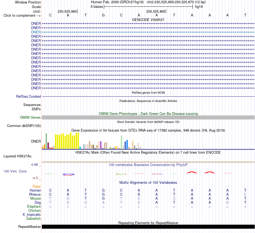Click the Rhesus species label
Viewport: 255px width, 233px height.
click(35, 194)
